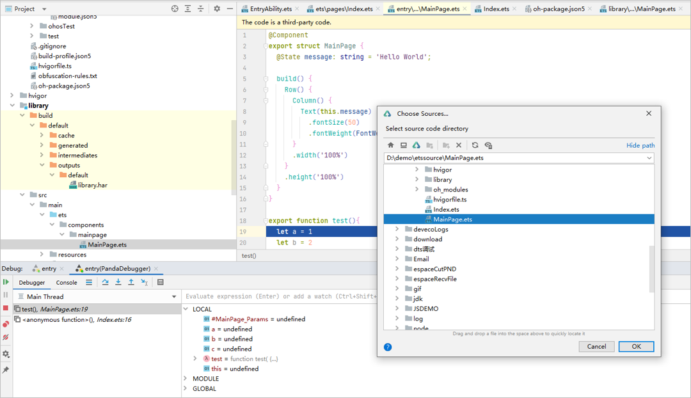Click Select Opened File target icon
Viewport: 691px width, 398px height.
(175, 9)
